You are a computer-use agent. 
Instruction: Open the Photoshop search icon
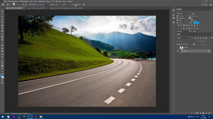tap(203, 5)
